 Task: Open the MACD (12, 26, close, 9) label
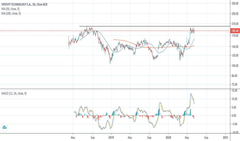(x=14, y=93)
